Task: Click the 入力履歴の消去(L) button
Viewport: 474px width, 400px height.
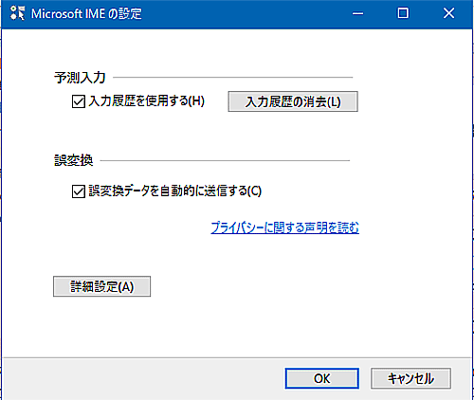Action: point(293,101)
